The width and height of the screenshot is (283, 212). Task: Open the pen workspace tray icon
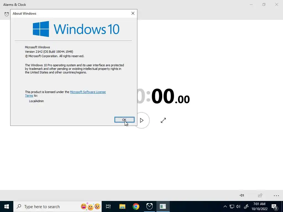246,206
